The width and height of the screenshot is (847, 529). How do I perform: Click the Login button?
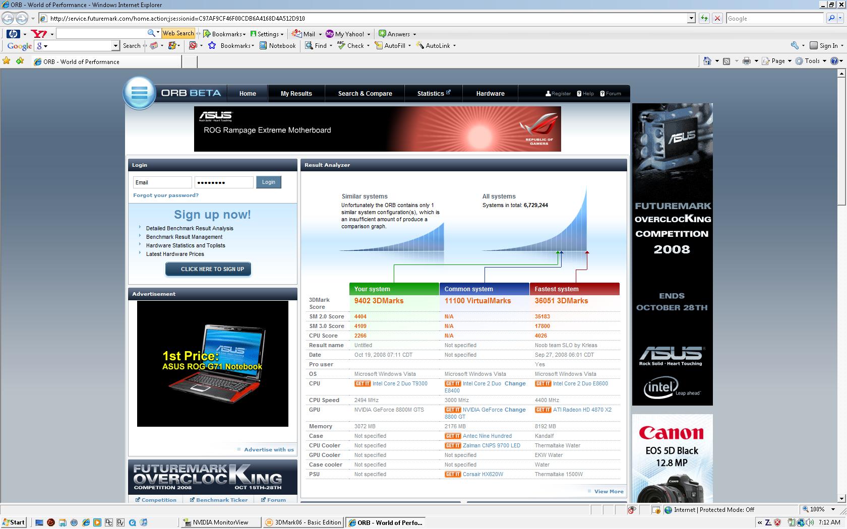pos(269,182)
